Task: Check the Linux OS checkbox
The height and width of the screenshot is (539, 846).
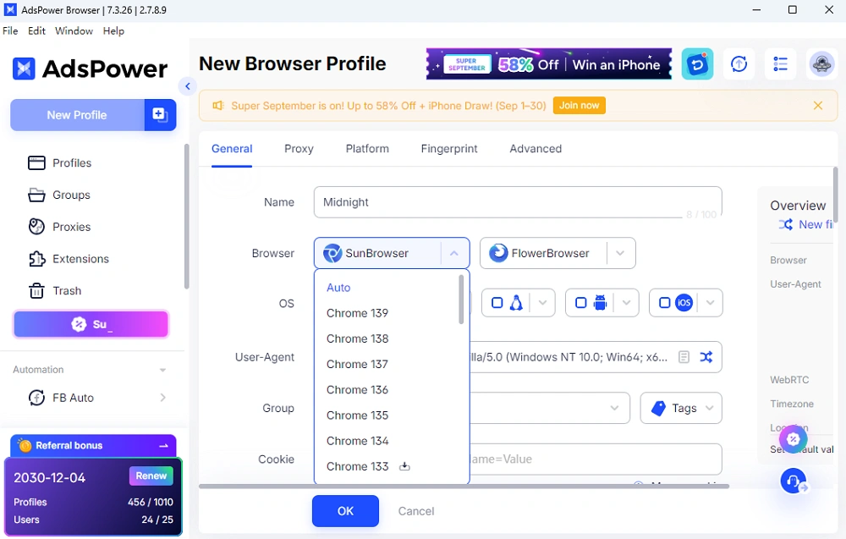Action: [x=497, y=303]
